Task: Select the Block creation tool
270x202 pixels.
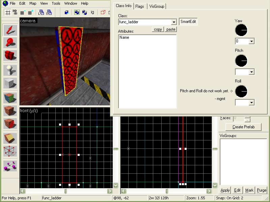Action: coord(10,83)
